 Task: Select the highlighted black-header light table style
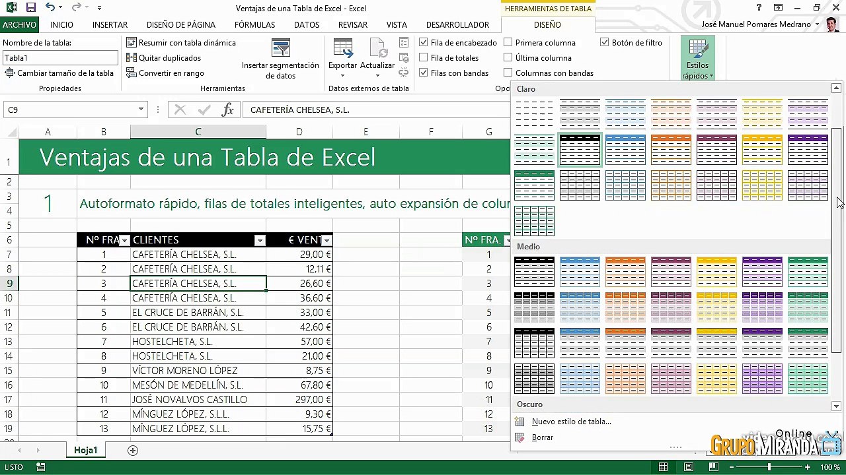580,150
